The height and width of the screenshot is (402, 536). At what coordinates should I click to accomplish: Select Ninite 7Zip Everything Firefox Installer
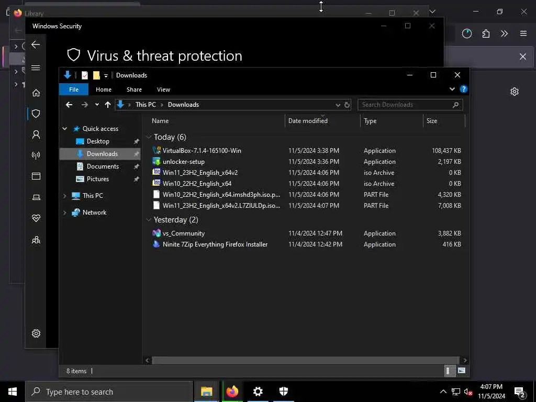coord(215,244)
